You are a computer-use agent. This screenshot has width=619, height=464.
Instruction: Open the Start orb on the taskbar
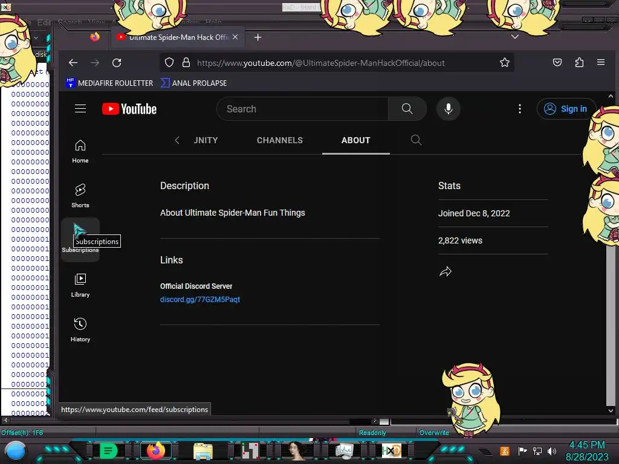tap(15, 451)
